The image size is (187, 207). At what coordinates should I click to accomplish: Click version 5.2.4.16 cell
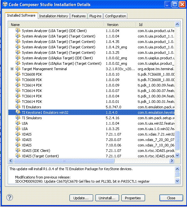coord(112,118)
